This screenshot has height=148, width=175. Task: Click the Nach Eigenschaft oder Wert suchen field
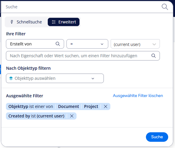coord(83,56)
